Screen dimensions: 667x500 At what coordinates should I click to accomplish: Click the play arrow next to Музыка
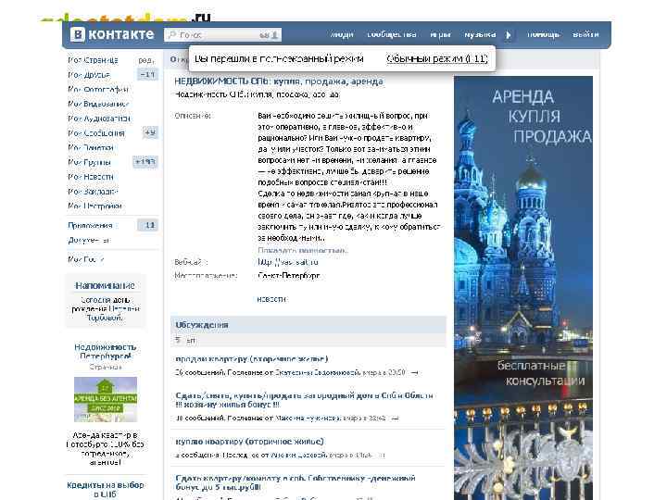point(509,35)
